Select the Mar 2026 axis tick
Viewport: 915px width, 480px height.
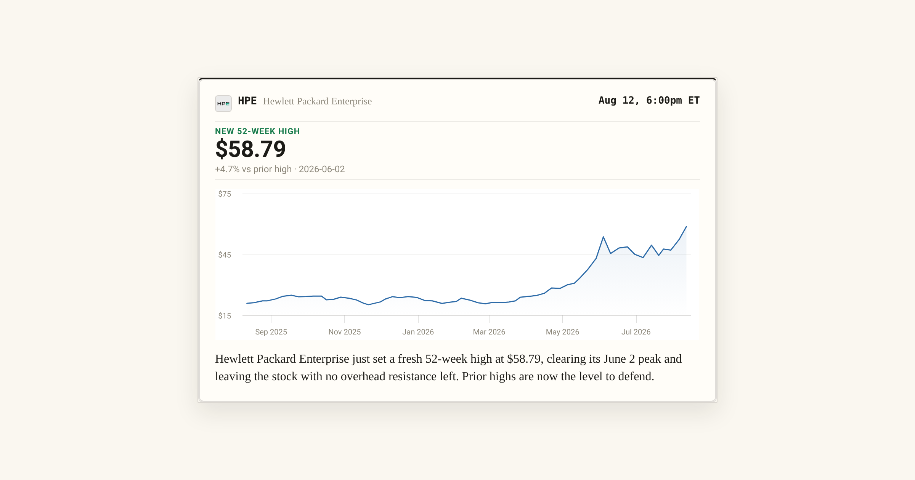(x=489, y=332)
